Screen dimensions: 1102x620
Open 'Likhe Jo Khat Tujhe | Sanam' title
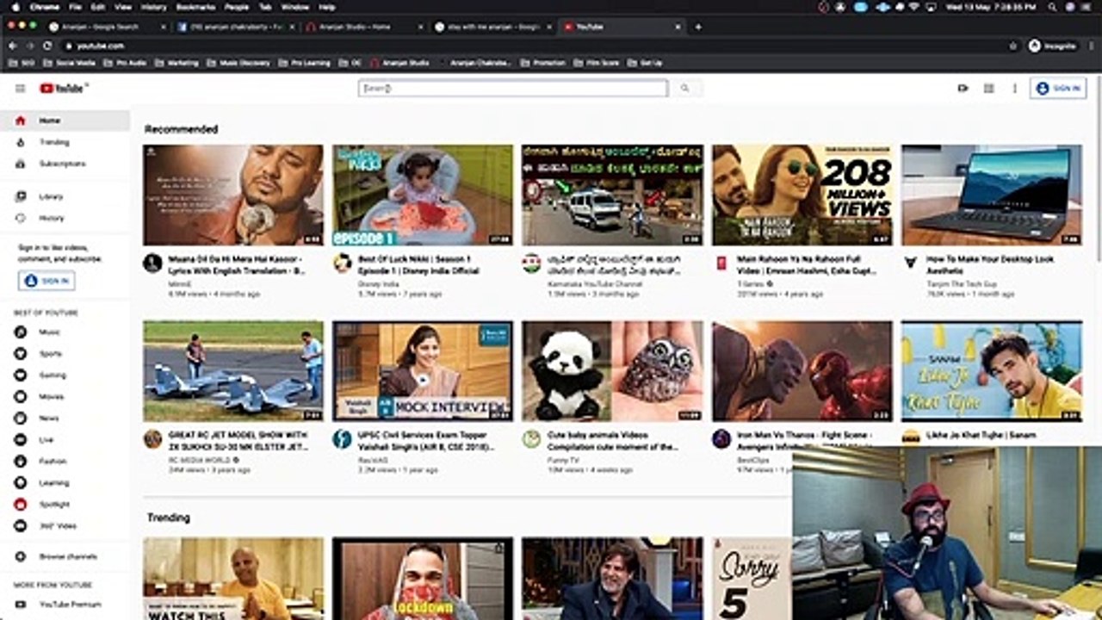[981, 435]
